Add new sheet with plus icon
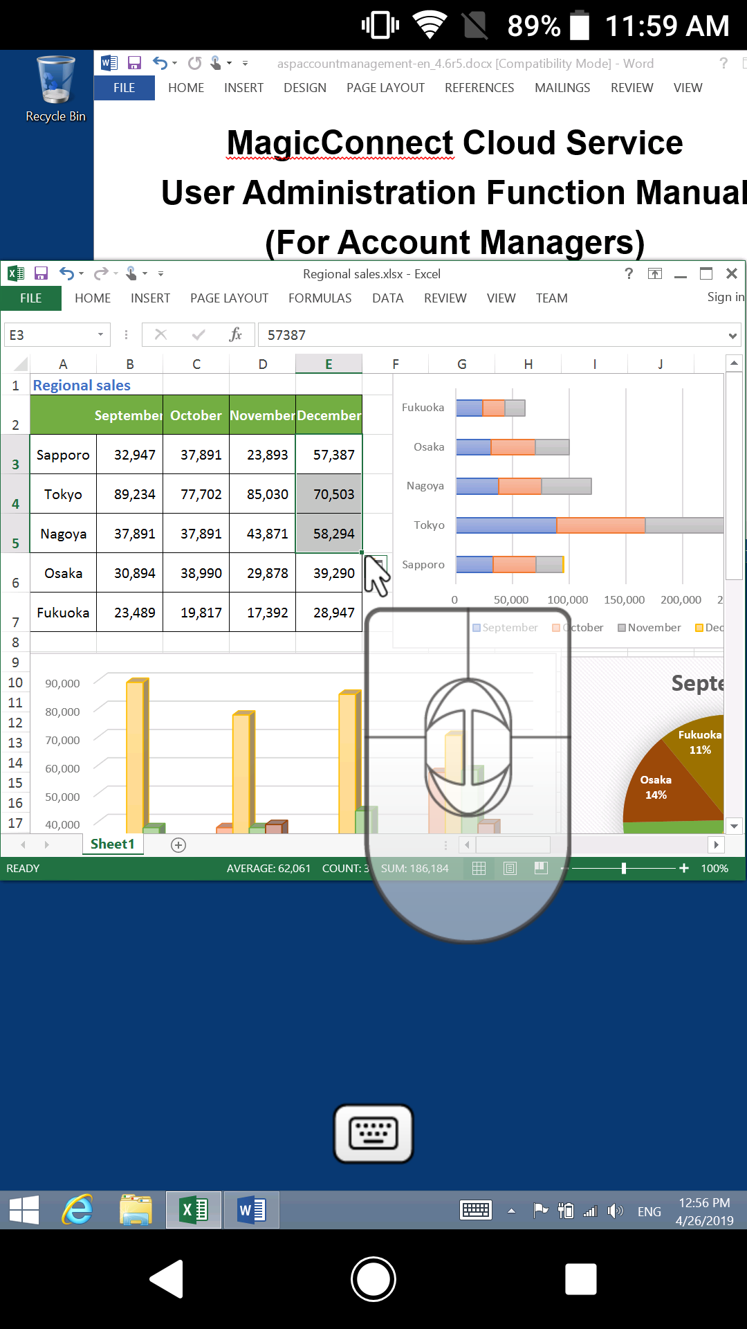747x1329 pixels. point(178,844)
